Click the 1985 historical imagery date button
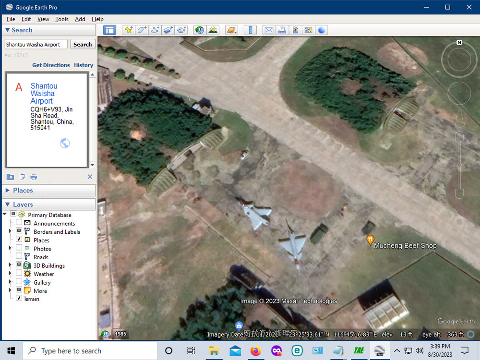 pos(120,334)
